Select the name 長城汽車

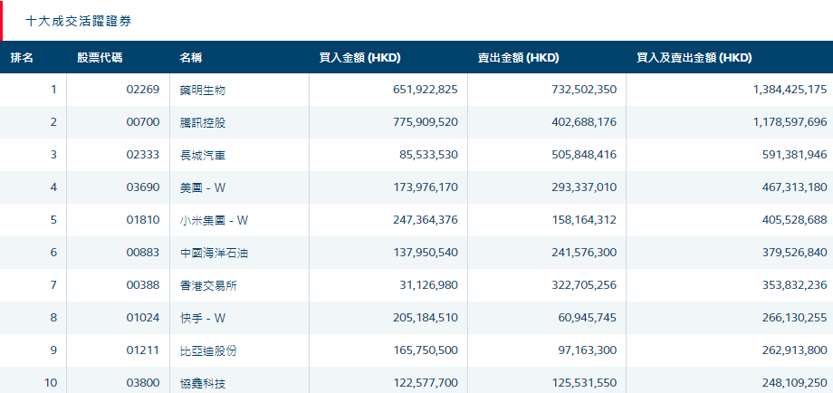(203, 155)
